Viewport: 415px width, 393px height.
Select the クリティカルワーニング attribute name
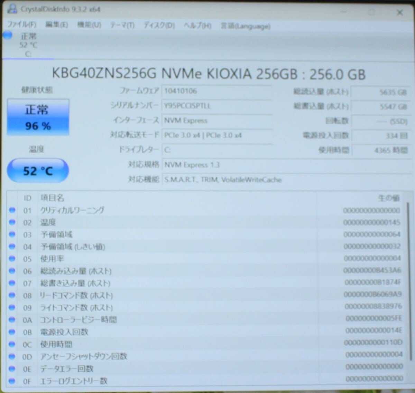tap(72, 210)
